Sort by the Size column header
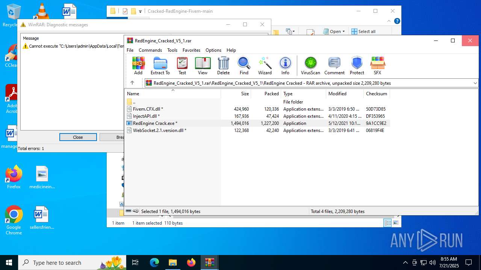The image size is (481, 270). click(x=236, y=94)
